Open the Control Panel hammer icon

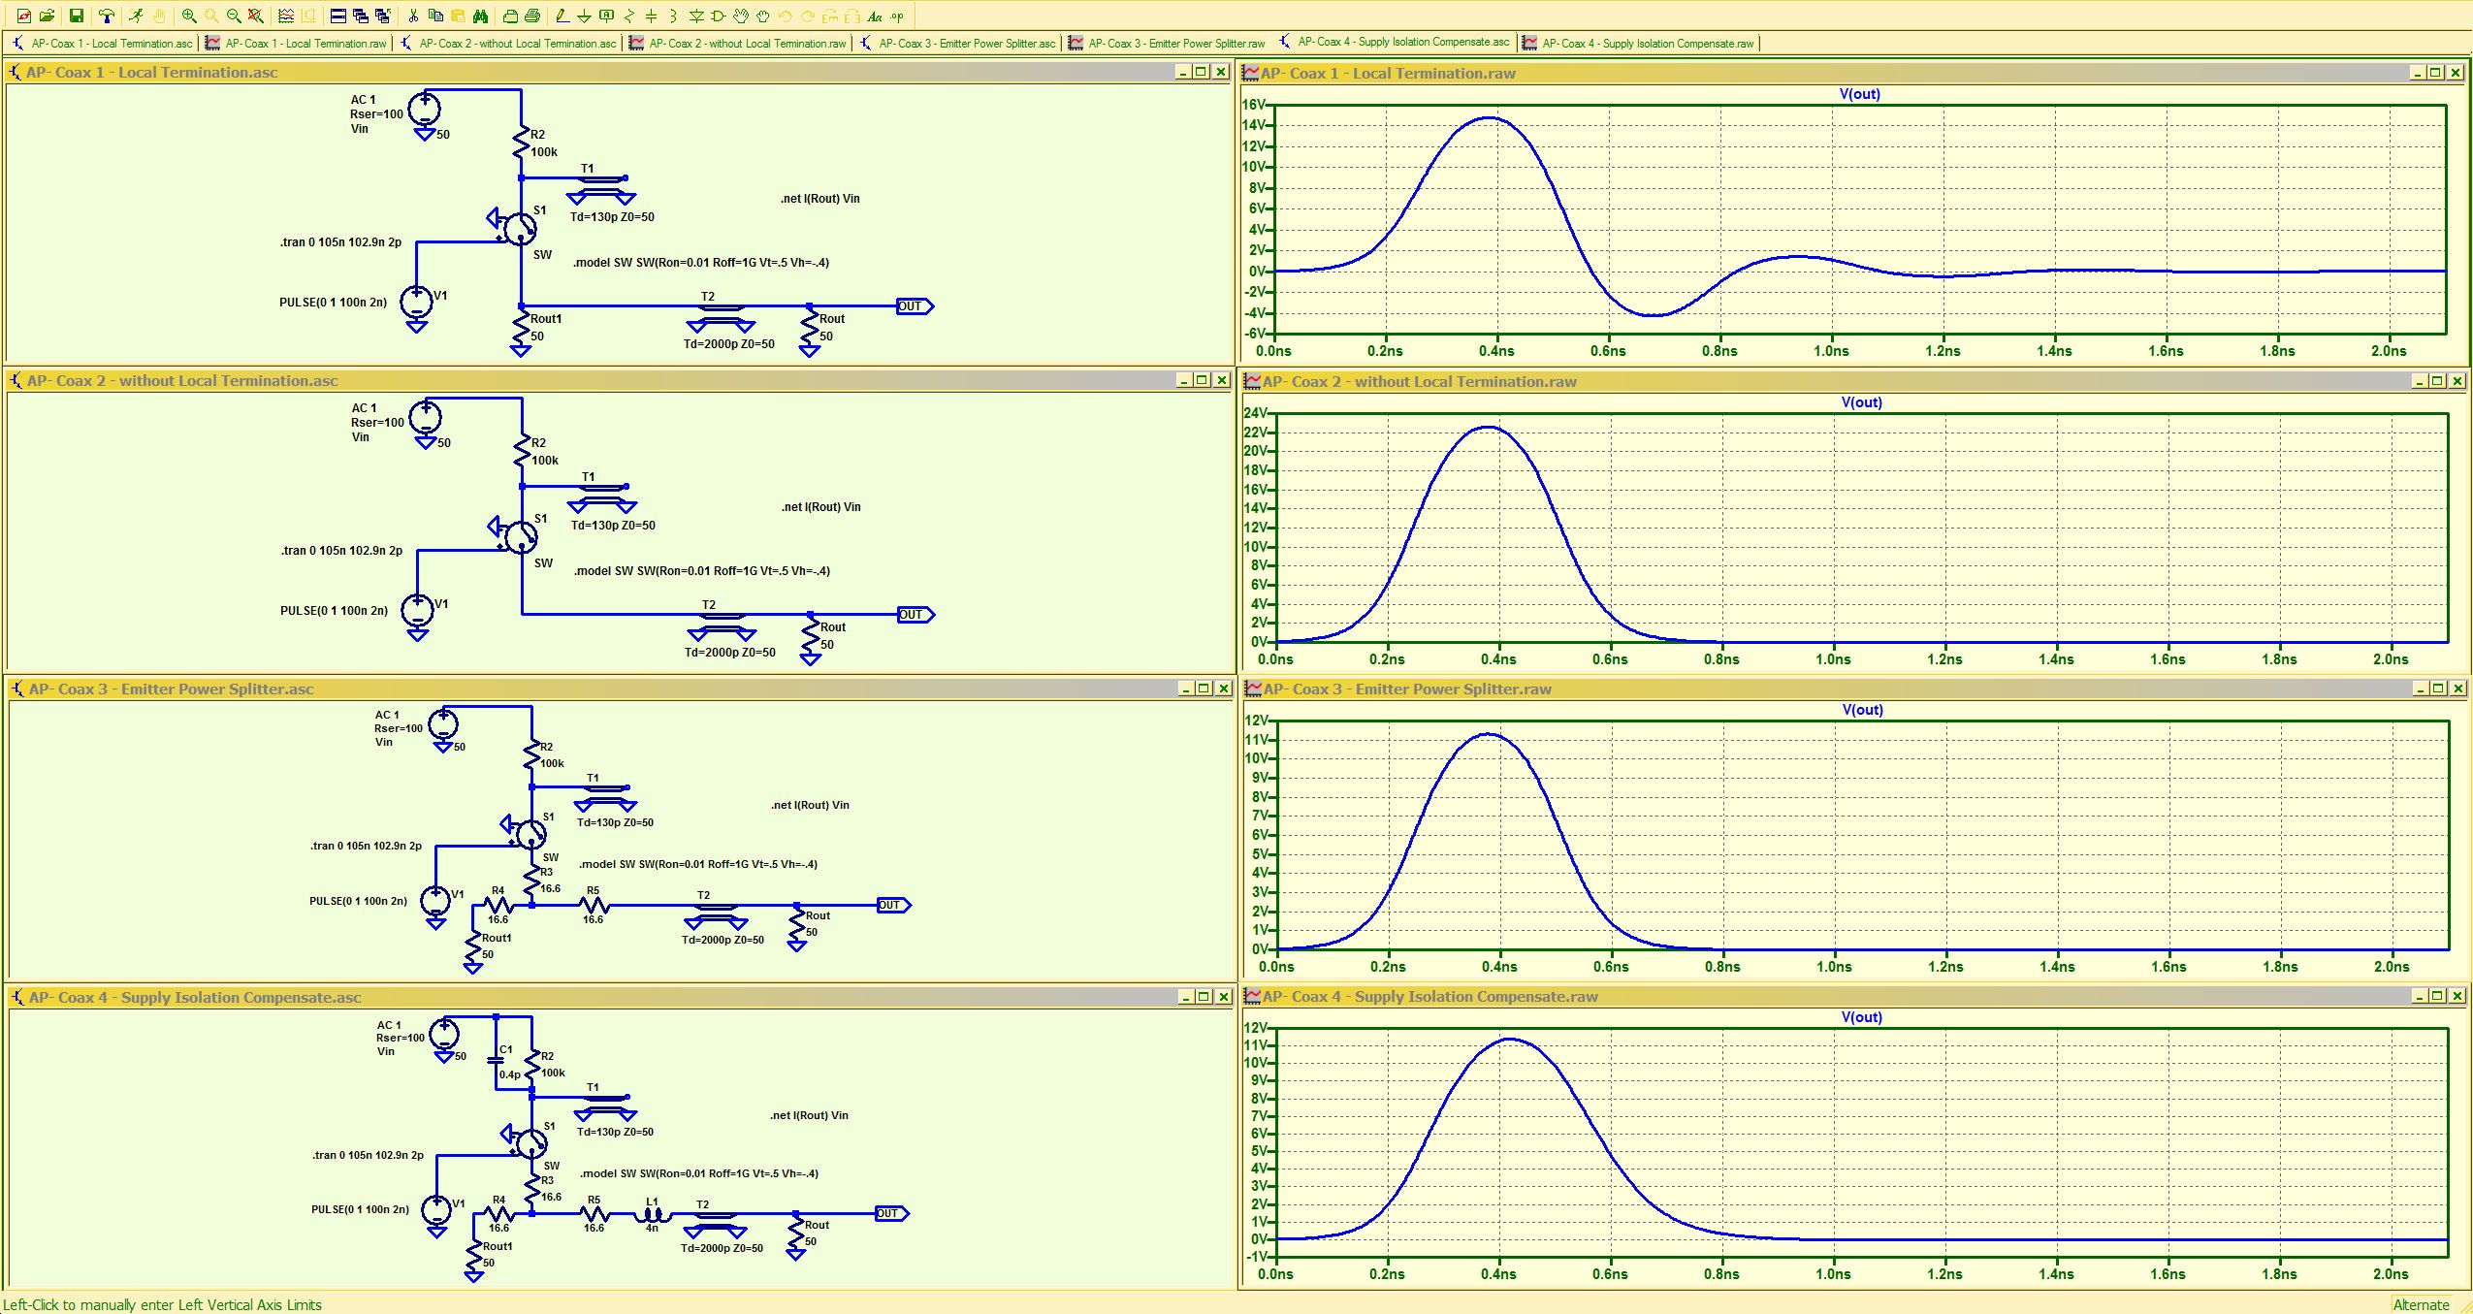click(107, 16)
